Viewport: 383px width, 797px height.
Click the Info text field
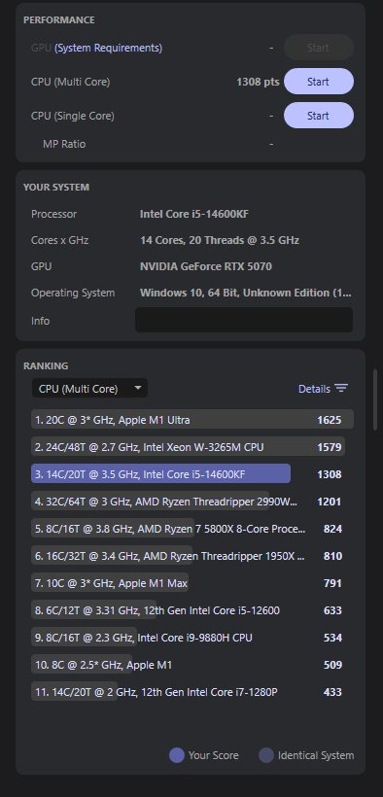tap(244, 320)
